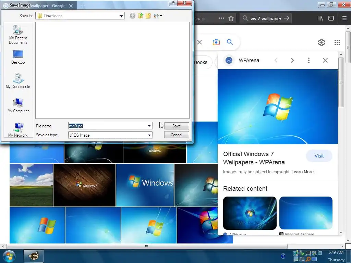Viewport: 351px width, 263px height.
Task: Open the related WPArena dark swirl thumbnail
Action: pyautogui.click(x=250, y=213)
